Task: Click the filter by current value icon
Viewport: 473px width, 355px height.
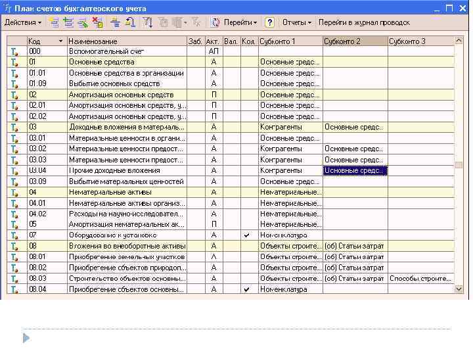Action: [163, 22]
